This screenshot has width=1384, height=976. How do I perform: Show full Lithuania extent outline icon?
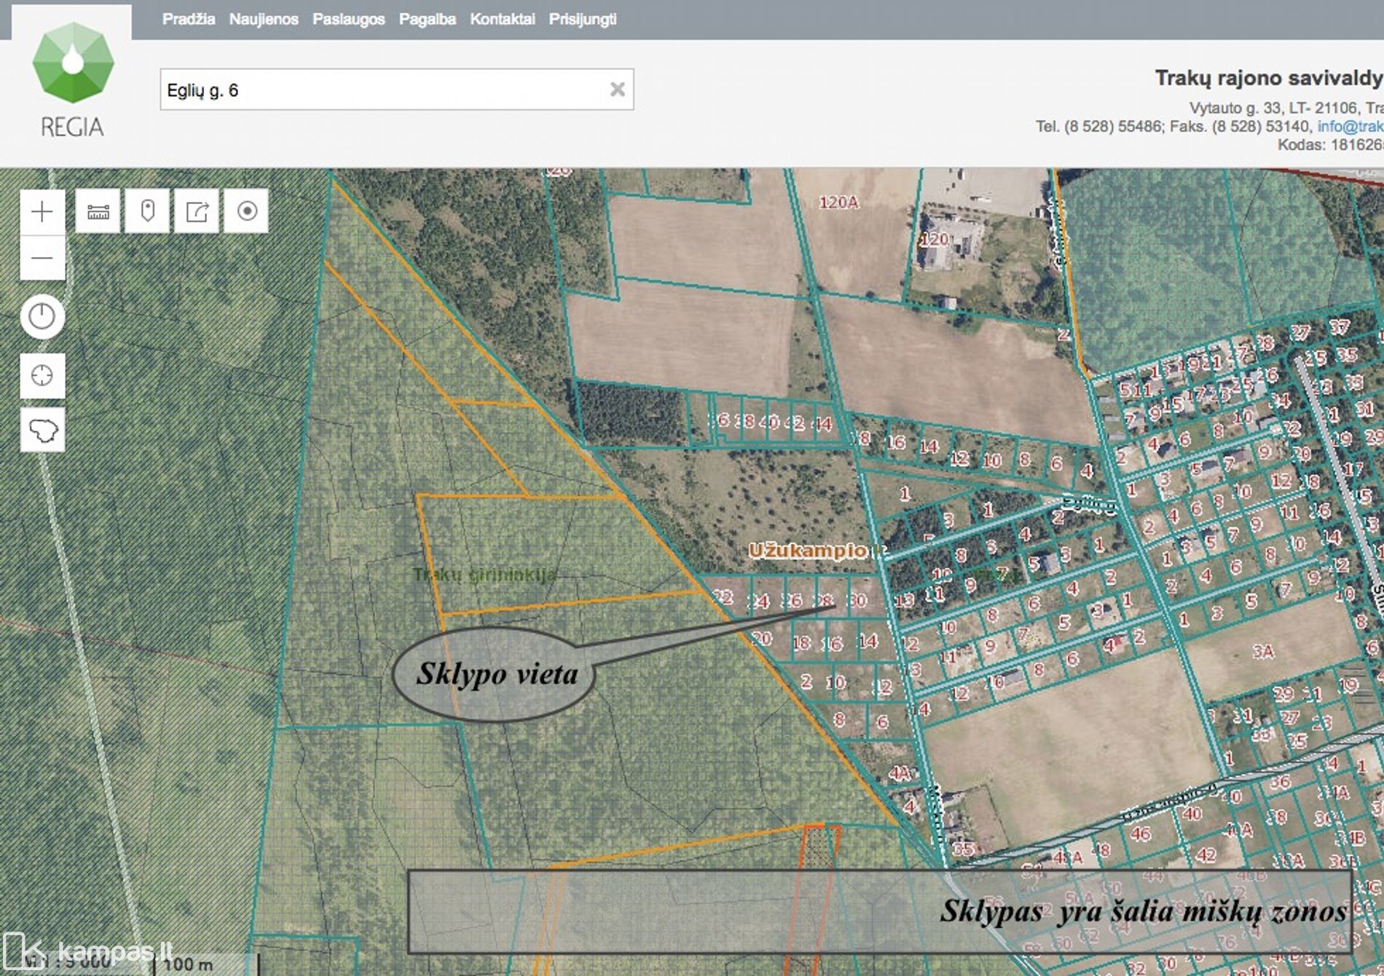[x=42, y=430]
